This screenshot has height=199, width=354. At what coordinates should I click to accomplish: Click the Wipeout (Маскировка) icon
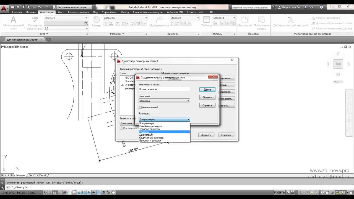[x=245, y=20]
